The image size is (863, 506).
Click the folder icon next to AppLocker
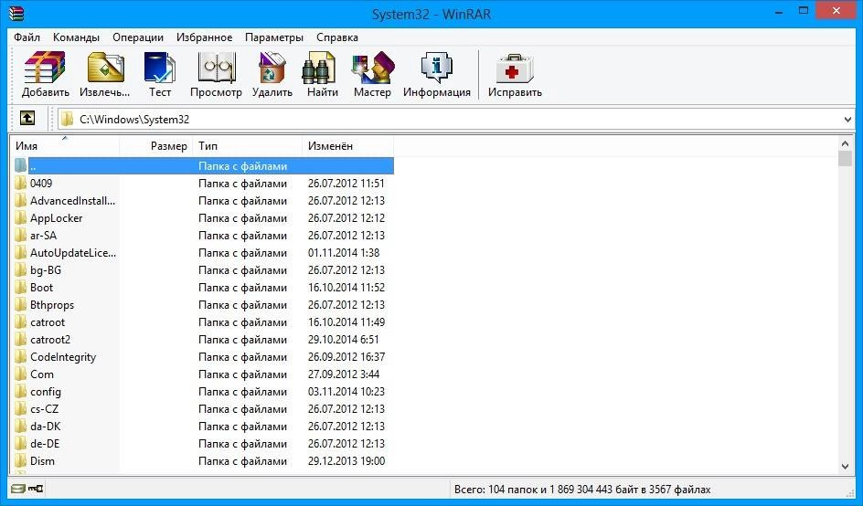pos(20,217)
